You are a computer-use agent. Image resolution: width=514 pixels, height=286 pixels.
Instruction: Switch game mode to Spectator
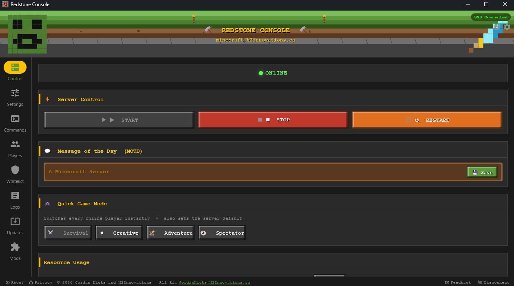tap(222, 233)
